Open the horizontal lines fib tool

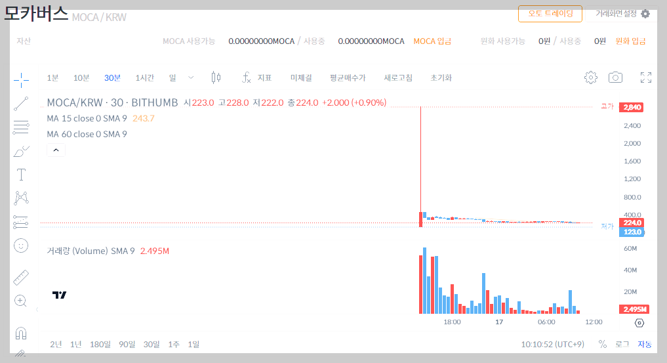pos(21,127)
